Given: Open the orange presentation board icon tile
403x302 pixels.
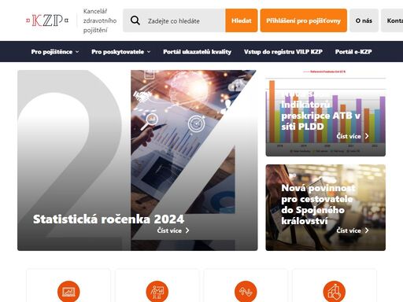Looking at the screenshot, I should [157, 291].
